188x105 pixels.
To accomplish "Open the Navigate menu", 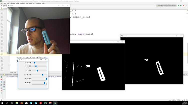I will point(13,3).
